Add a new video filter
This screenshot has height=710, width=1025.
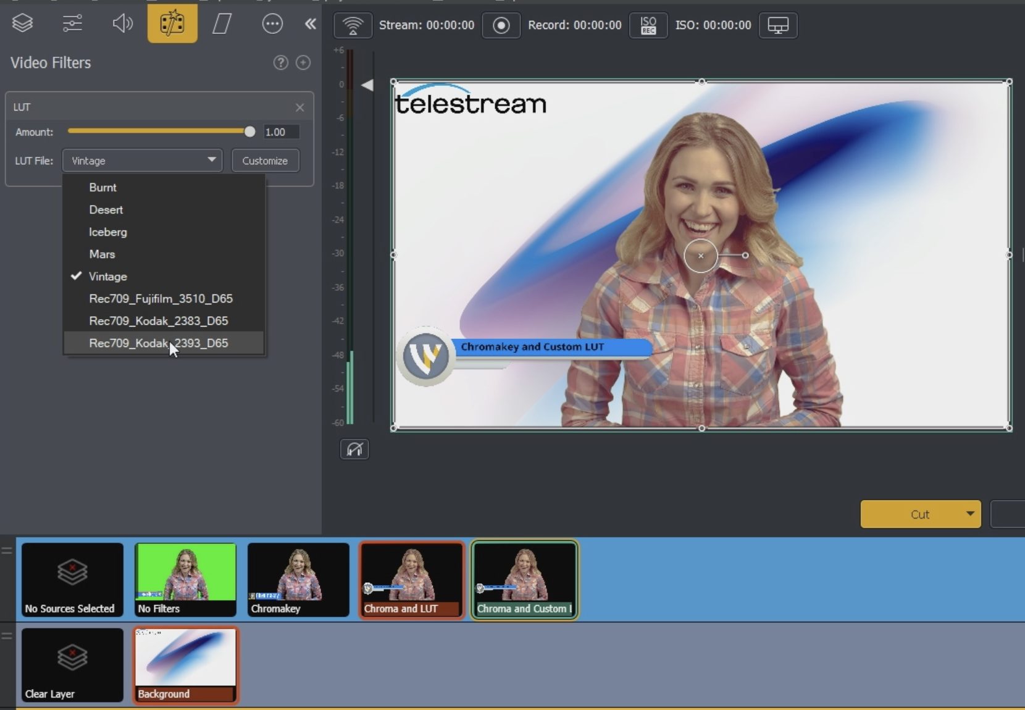(x=303, y=62)
